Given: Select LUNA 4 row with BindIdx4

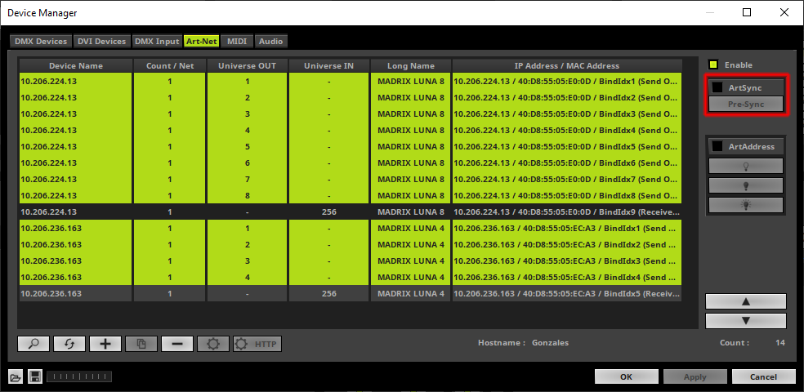Looking at the screenshot, I should tap(351, 277).
